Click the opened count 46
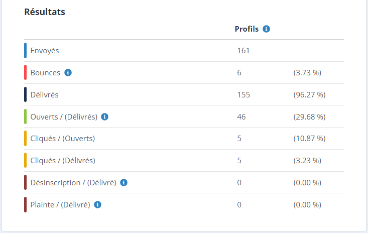This screenshot has width=368, height=233. [x=241, y=117]
